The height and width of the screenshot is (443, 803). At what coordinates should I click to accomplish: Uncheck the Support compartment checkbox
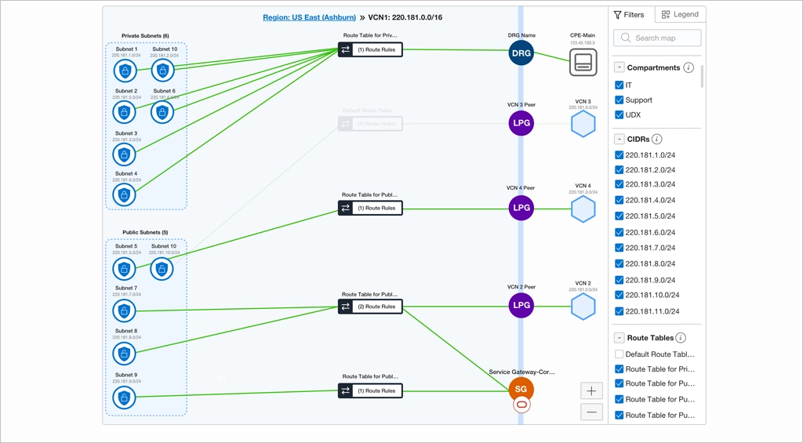[x=620, y=100]
